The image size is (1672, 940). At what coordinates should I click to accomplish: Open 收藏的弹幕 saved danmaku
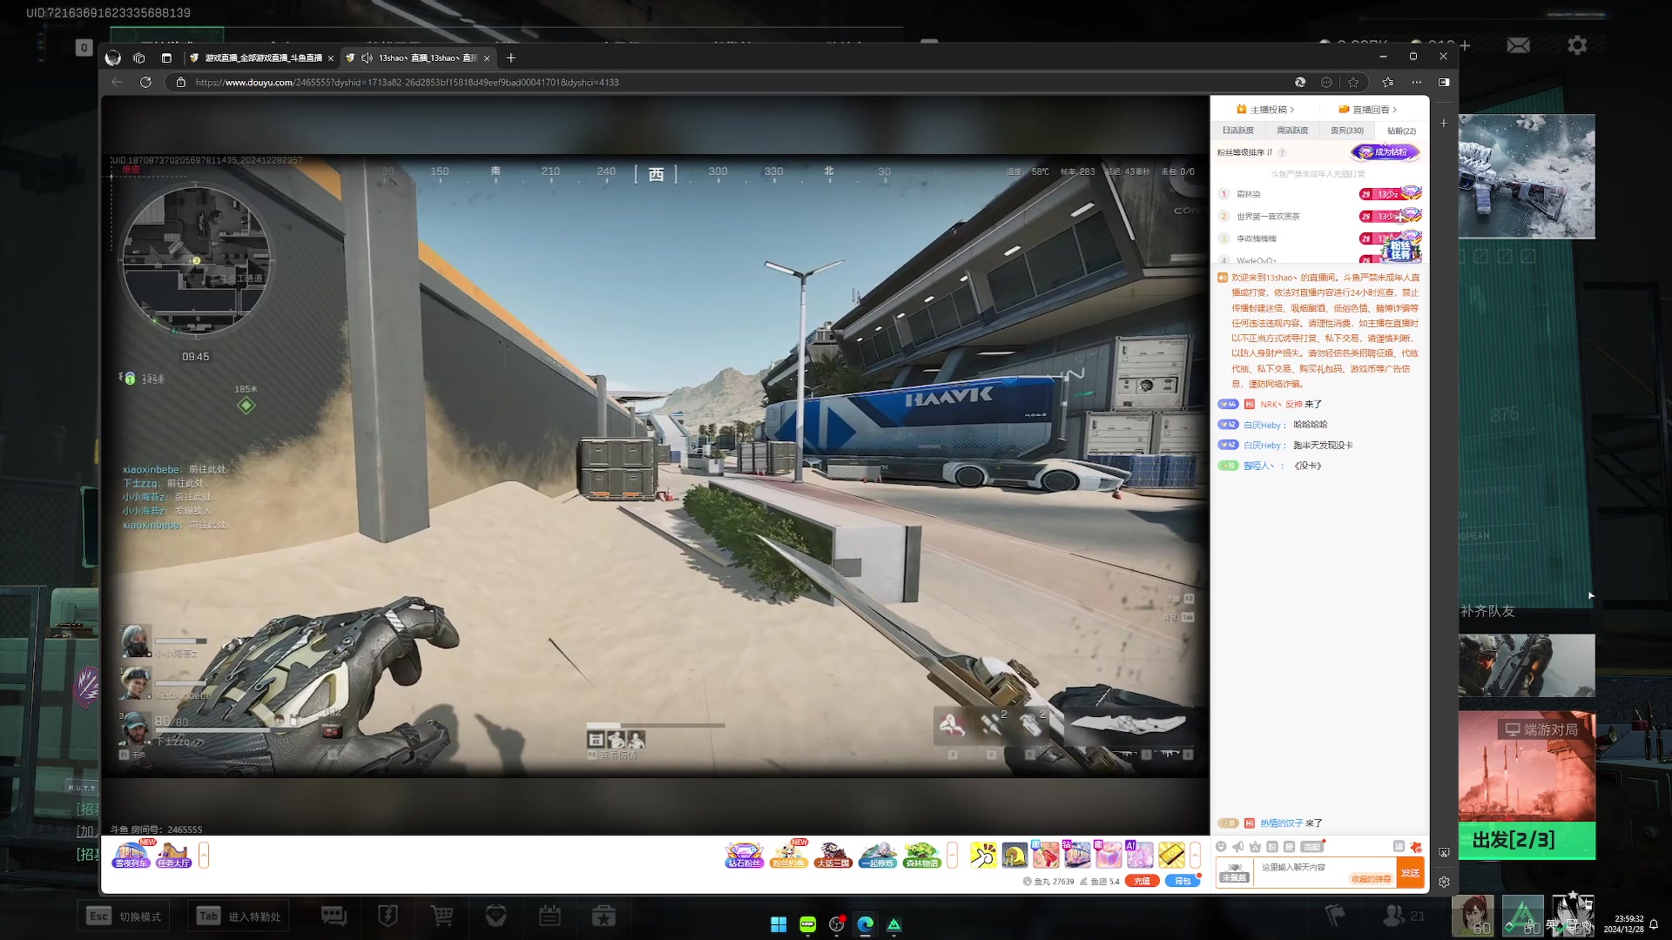click(1371, 879)
